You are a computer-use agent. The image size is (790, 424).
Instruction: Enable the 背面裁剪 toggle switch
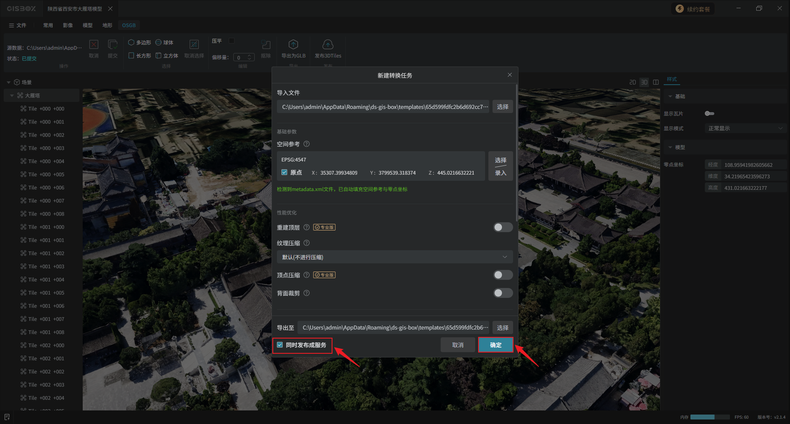[503, 293]
